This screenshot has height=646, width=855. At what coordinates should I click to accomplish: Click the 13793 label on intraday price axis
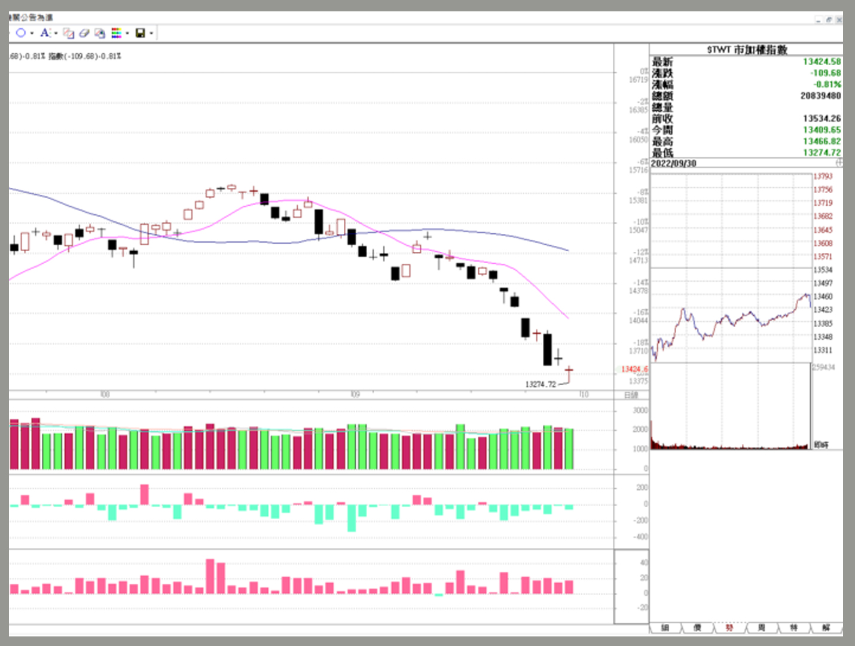pyautogui.click(x=823, y=176)
